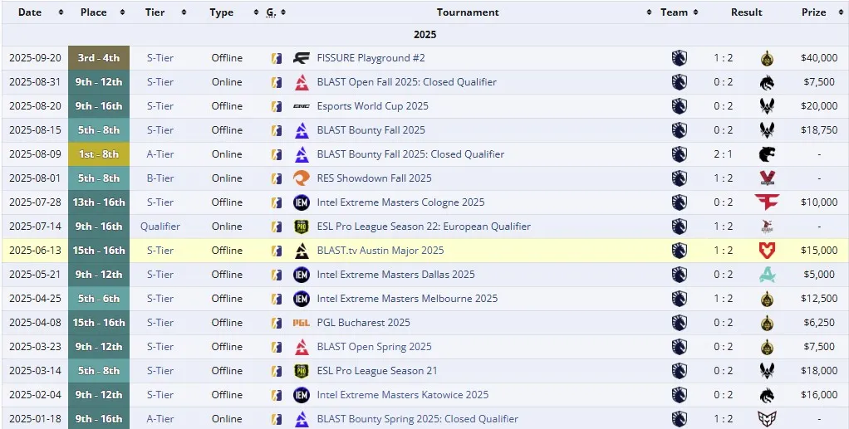This screenshot has width=849, height=429.
Task: Open RES Showdown Fall 2025 link
Action: coord(374,178)
